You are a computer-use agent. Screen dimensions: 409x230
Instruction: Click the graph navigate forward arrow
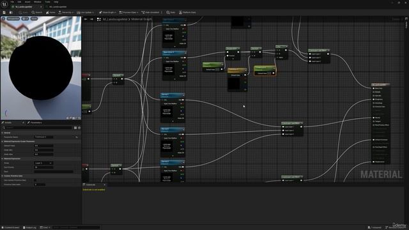point(91,19)
